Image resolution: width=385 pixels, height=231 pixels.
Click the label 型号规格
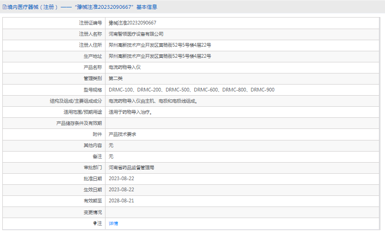tap(93, 90)
